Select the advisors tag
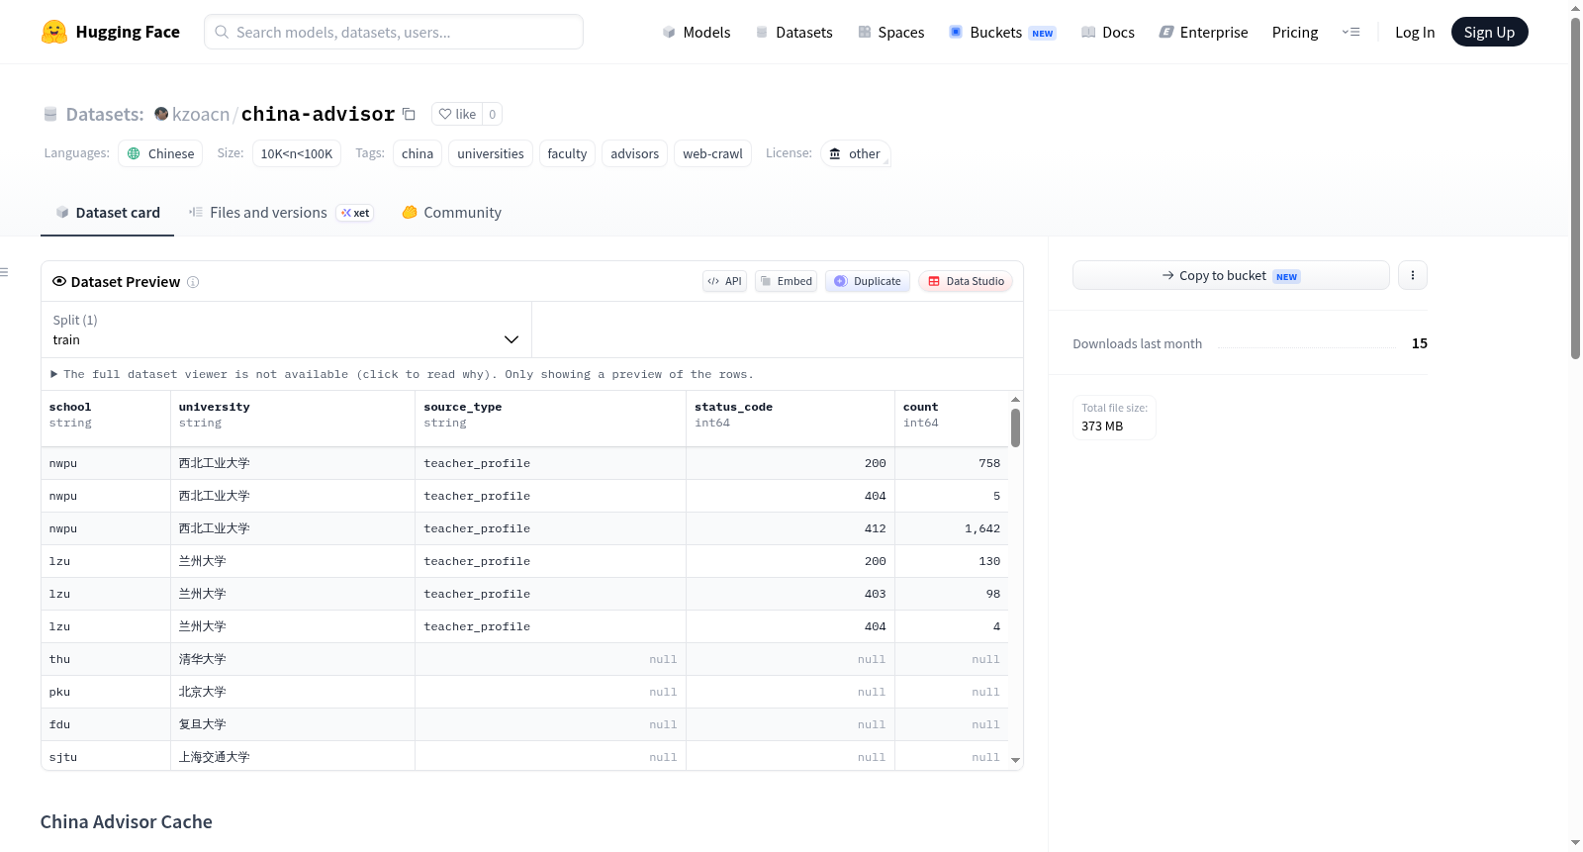The height and width of the screenshot is (852, 1583). pyautogui.click(x=634, y=153)
